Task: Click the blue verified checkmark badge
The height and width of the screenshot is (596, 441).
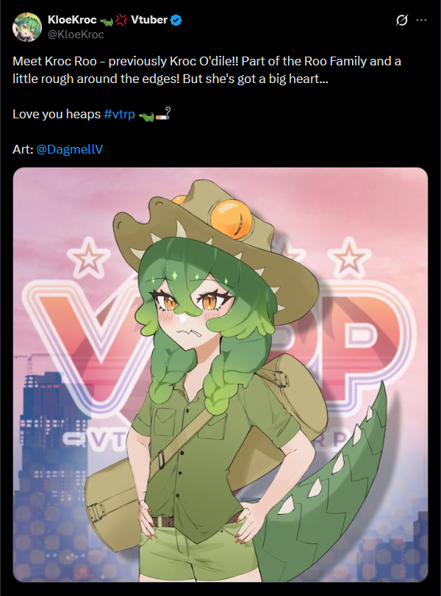Action: [176, 20]
